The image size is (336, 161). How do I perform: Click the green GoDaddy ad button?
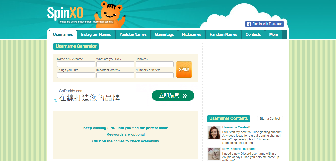173,96
